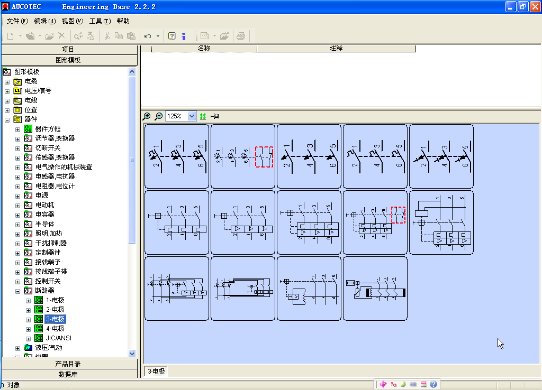
Task: Open the 图形模板 panel header
Action: [69, 60]
